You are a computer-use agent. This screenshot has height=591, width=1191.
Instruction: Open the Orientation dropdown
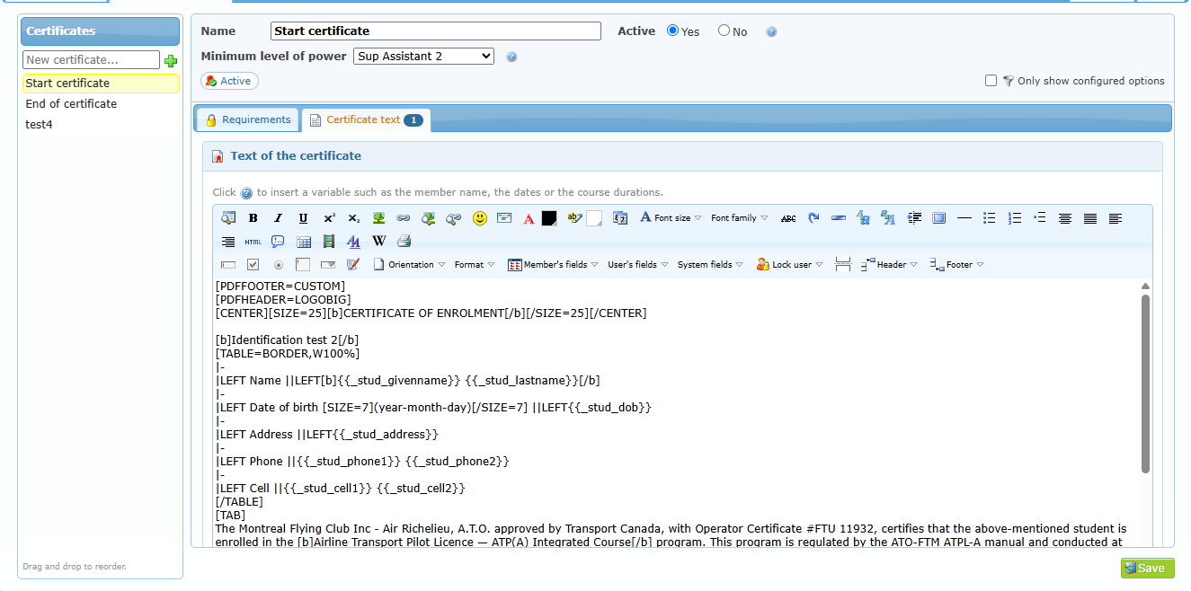point(410,265)
